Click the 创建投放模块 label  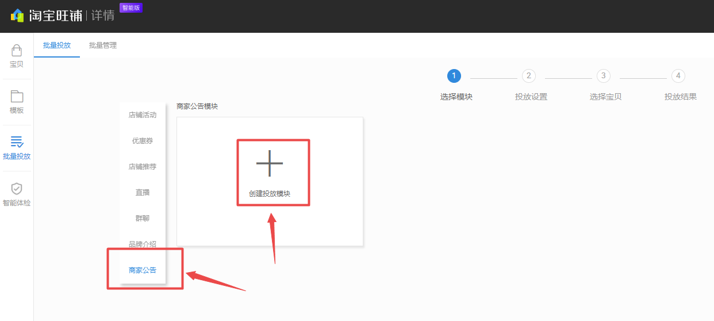(x=270, y=194)
